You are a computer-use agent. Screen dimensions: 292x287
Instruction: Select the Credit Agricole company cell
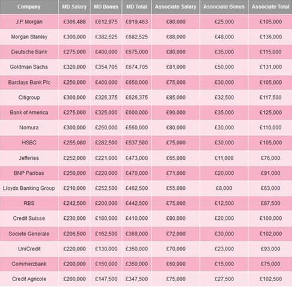tap(29, 279)
